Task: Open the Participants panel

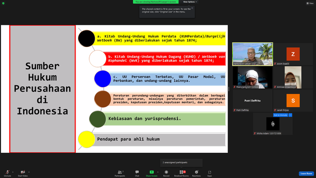Action: click(120, 173)
